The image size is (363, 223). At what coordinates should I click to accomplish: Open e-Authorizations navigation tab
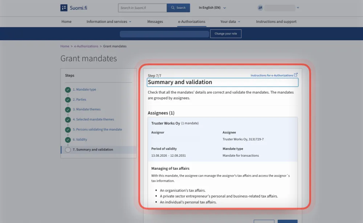pyautogui.click(x=192, y=21)
